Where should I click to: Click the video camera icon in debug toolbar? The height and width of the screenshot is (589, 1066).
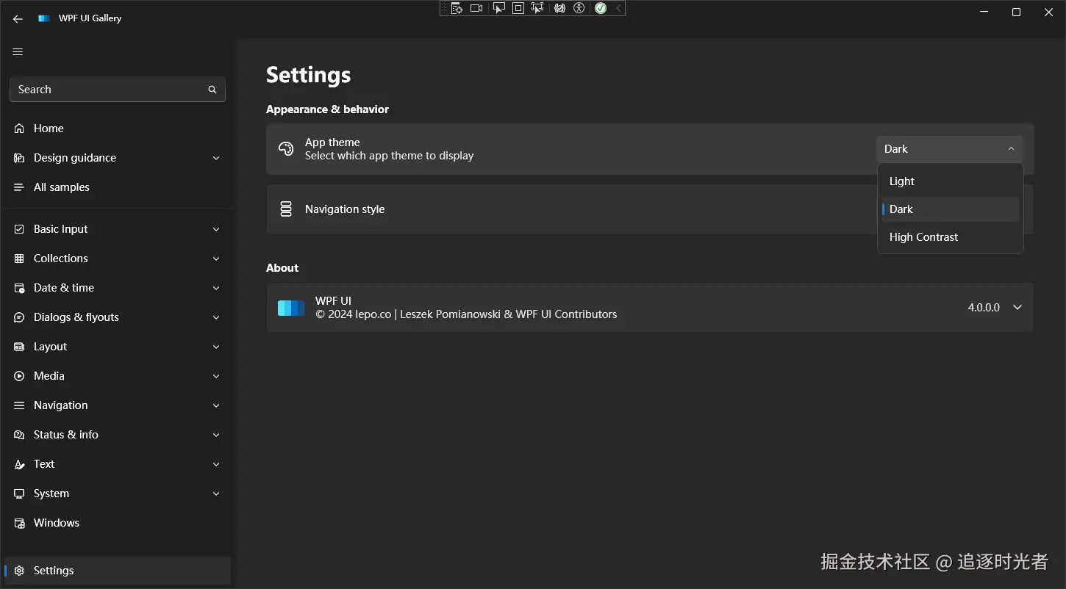476,8
